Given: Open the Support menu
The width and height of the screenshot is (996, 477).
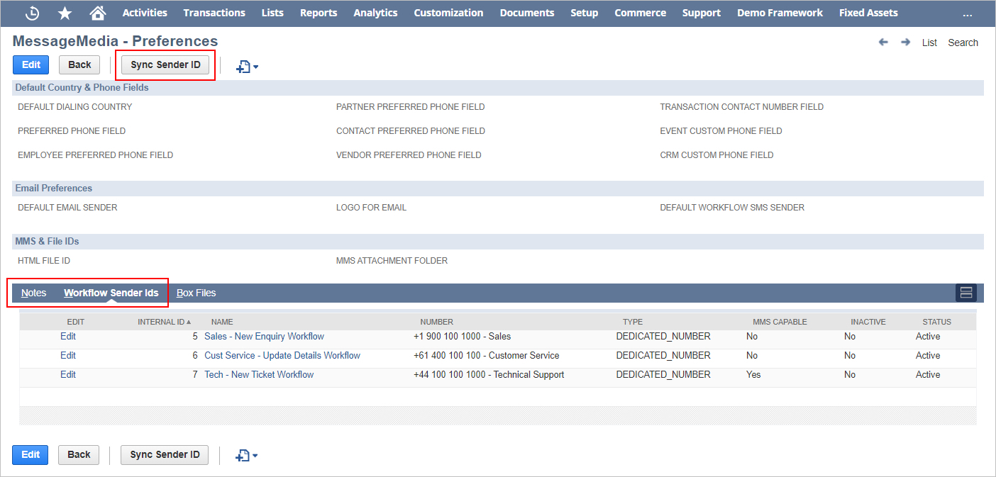Looking at the screenshot, I should tap(702, 13).
